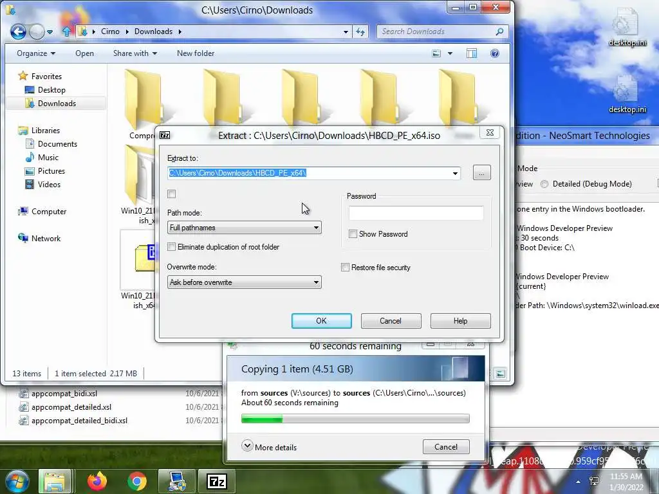
Task: Select appcompat_bidi.xsl file
Action: [x=58, y=394]
